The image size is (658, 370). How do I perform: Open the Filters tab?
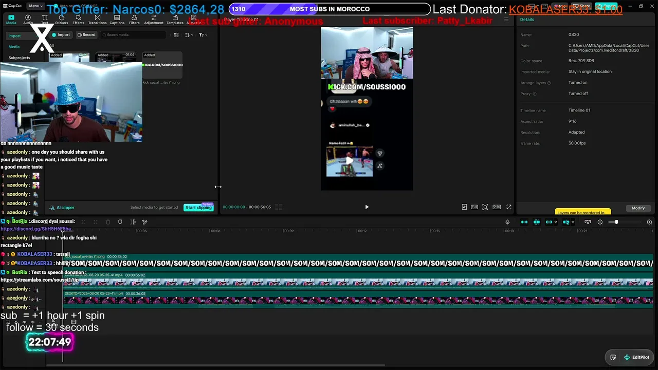point(134,20)
